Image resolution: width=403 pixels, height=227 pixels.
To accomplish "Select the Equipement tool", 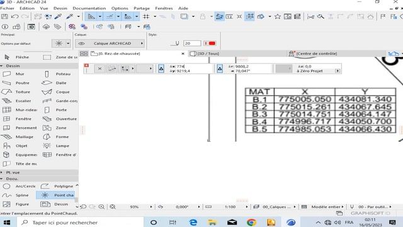I will 20,154.
